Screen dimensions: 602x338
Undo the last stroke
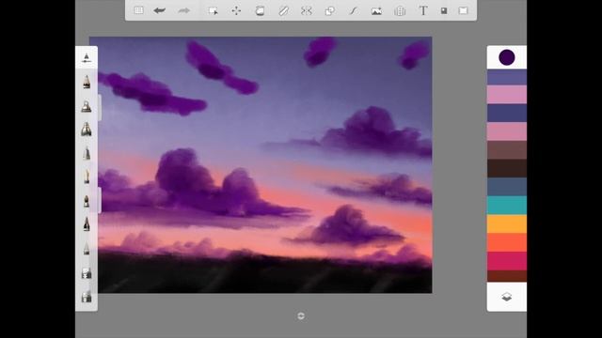click(x=159, y=10)
